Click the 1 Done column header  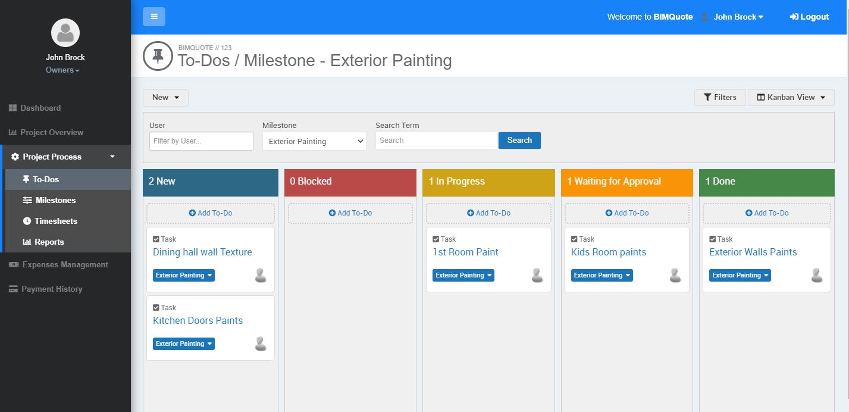pyautogui.click(x=767, y=182)
